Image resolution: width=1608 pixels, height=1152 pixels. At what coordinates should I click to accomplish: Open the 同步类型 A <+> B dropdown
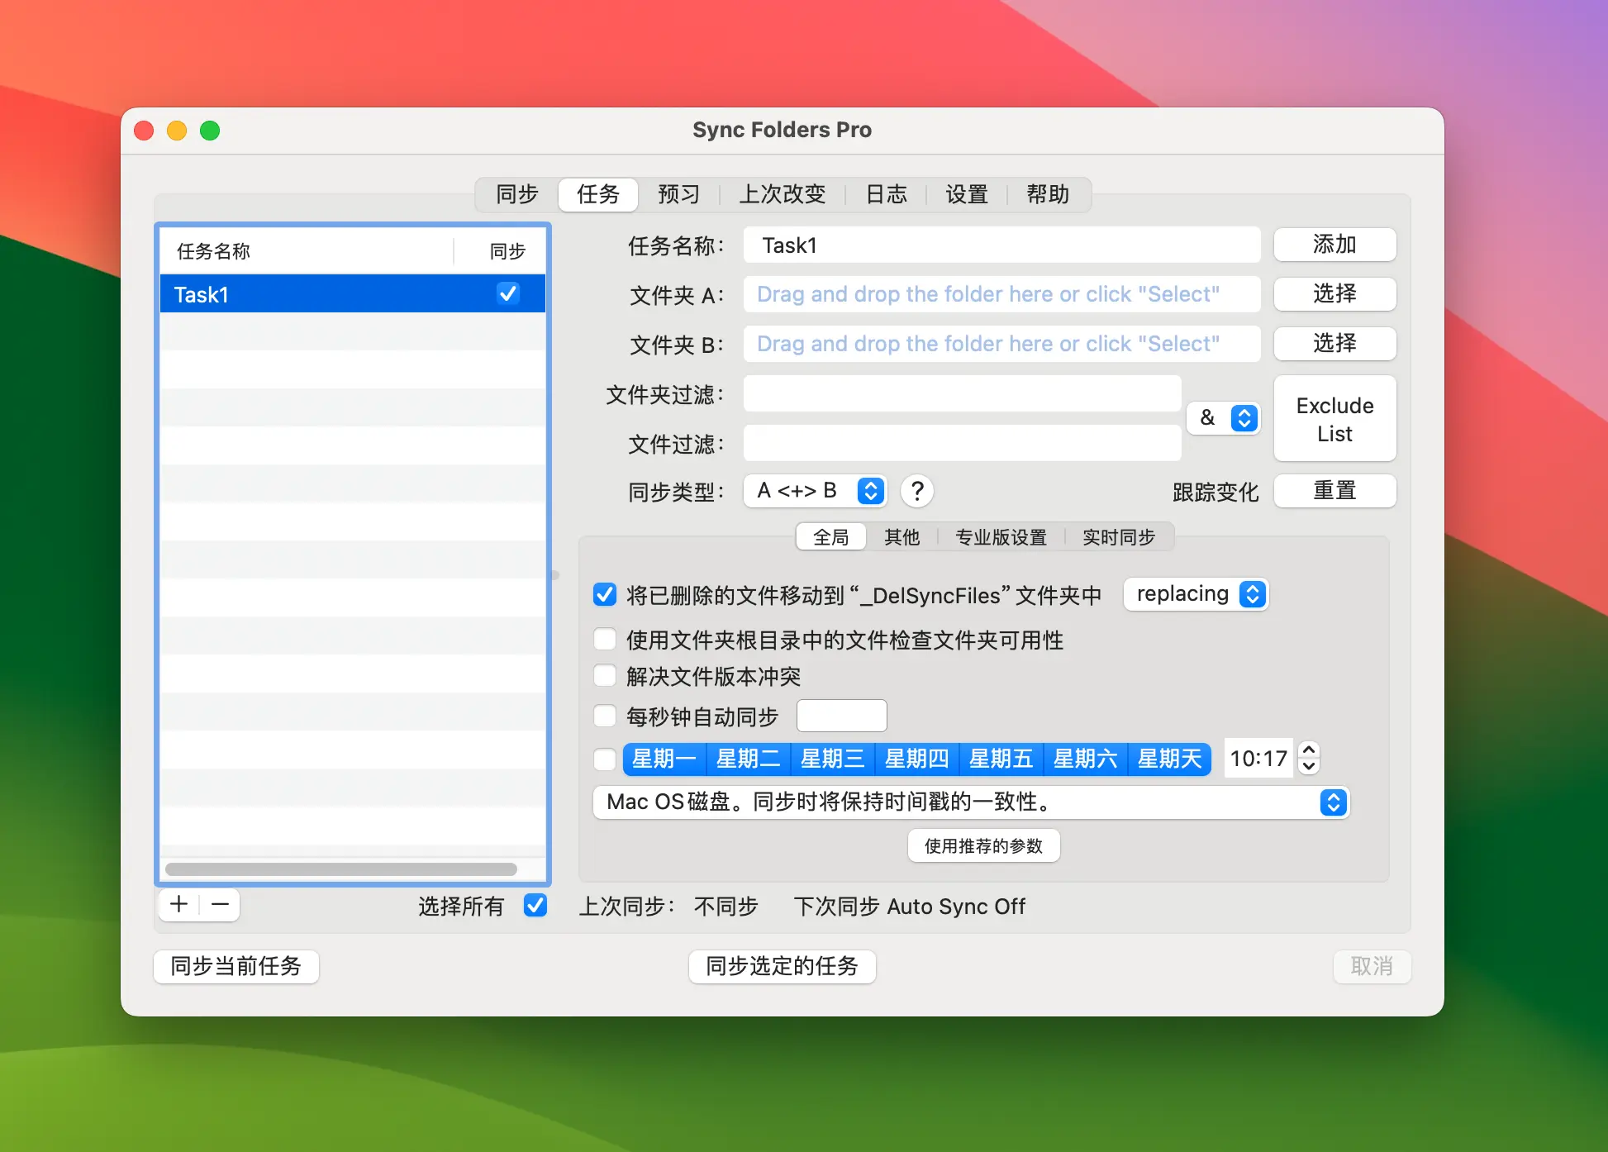point(815,491)
